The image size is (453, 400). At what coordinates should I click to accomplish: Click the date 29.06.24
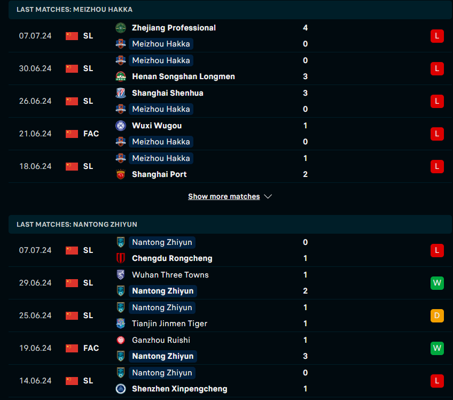(x=35, y=283)
